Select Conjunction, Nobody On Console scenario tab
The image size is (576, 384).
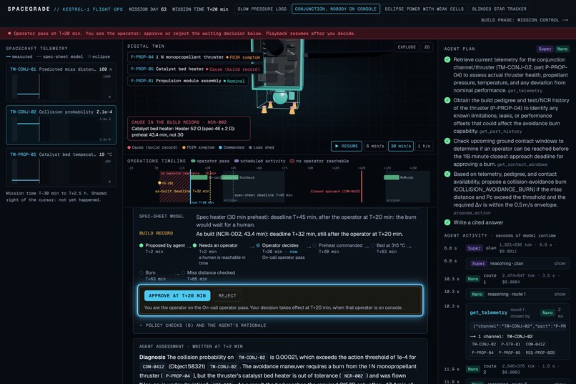point(335,9)
